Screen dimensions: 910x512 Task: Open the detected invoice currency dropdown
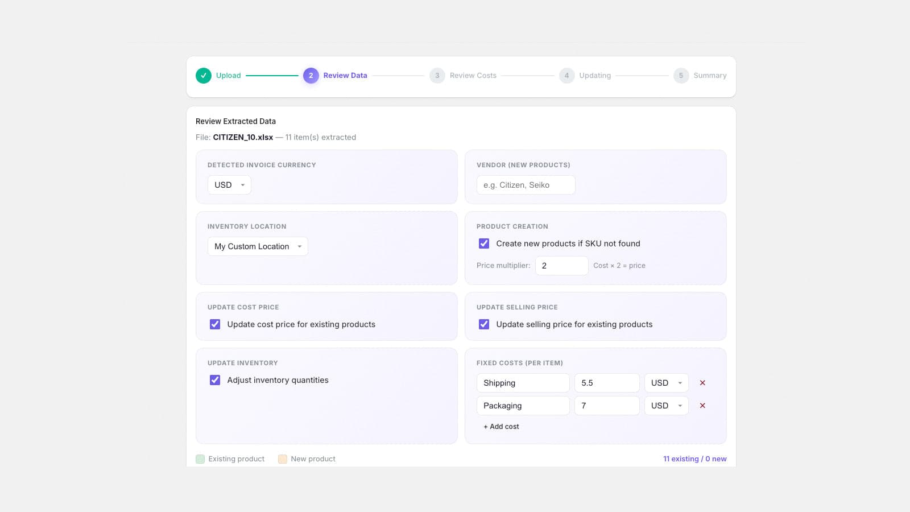[x=229, y=185]
